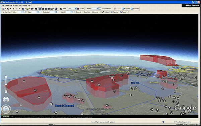The width and height of the screenshot is (201, 126).
Task: Toggle the highlighted 3D layer button
Action: coord(40,9)
